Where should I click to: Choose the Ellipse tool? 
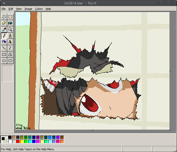[4, 61]
